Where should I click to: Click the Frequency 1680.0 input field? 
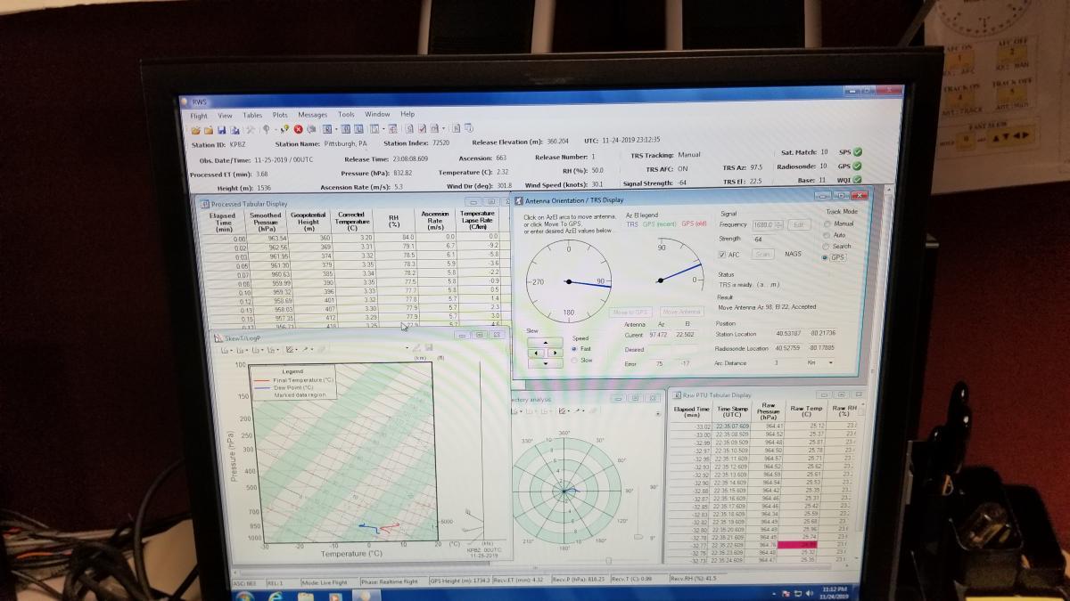[767, 225]
